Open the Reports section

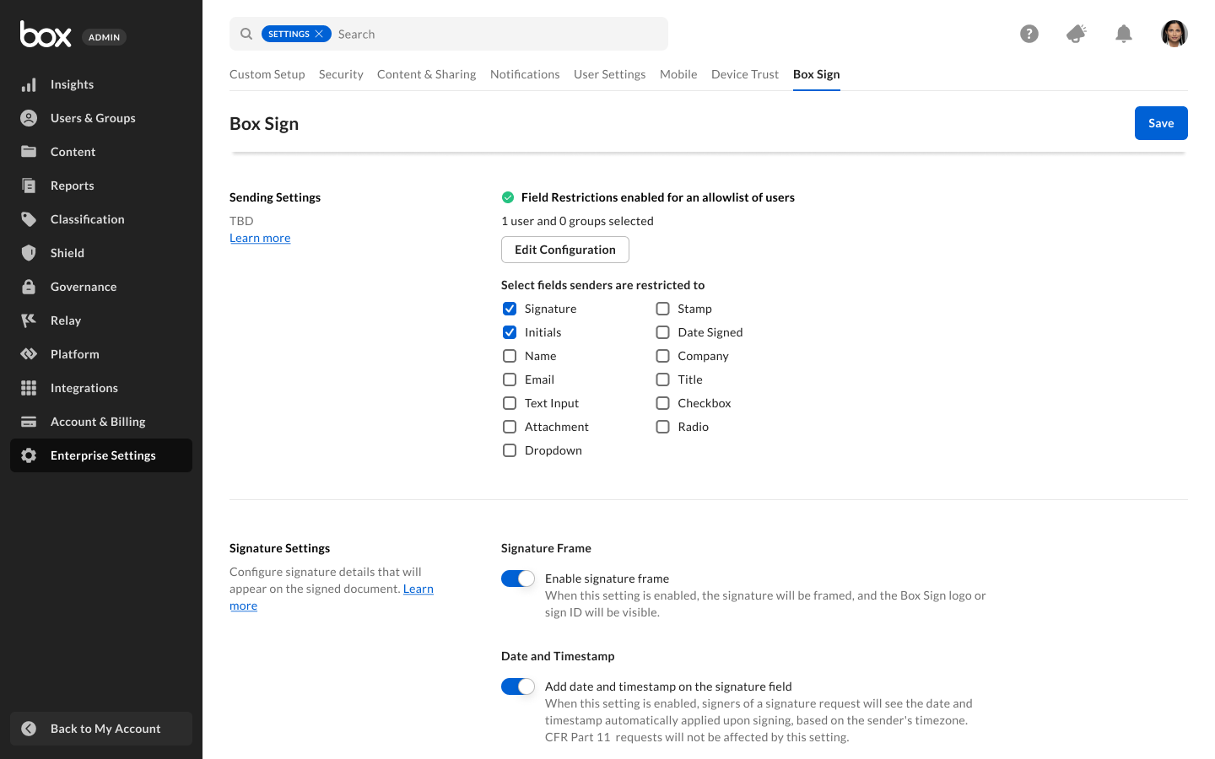tap(72, 186)
